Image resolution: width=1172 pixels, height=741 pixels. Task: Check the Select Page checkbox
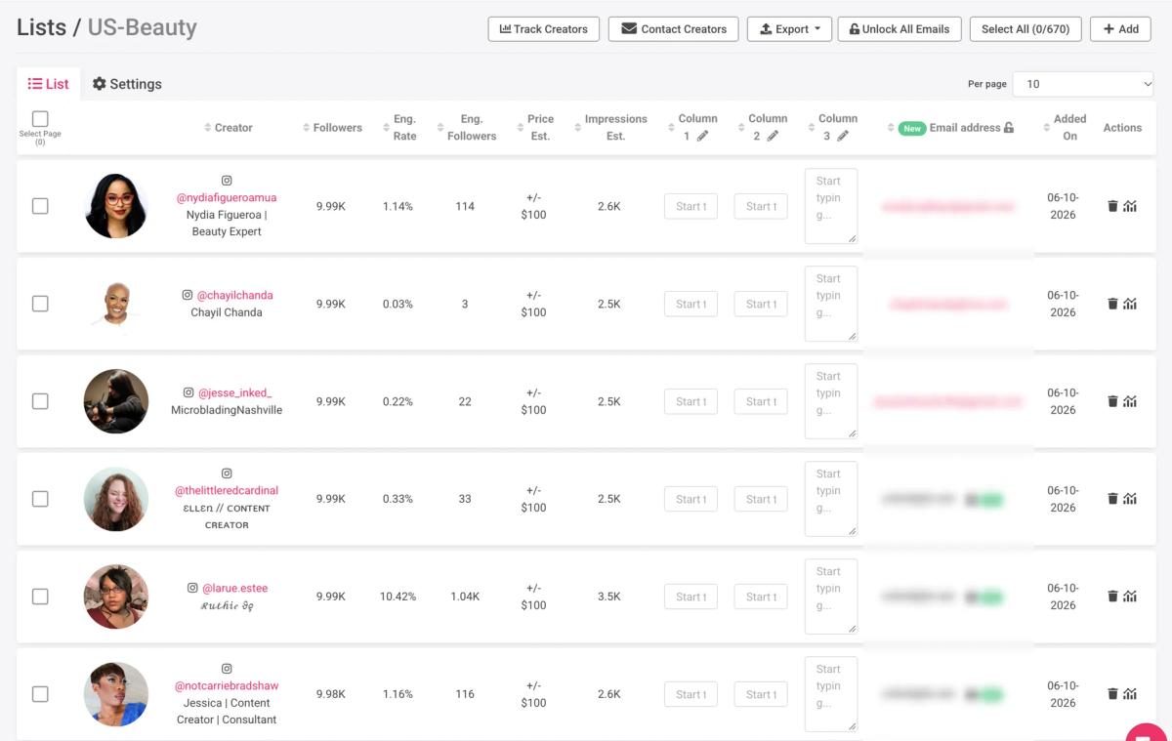click(x=40, y=119)
